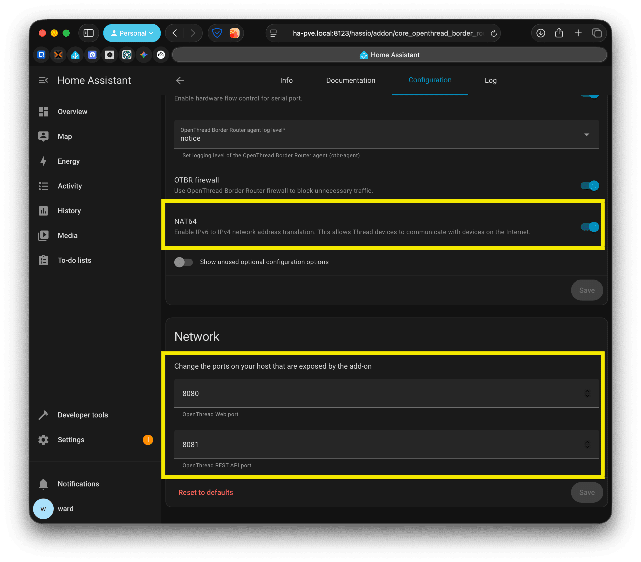The height and width of the screenshot is (562, 641).
Task: Increment the OpenThread Web port stepper
Action: (x=587, y=391)
